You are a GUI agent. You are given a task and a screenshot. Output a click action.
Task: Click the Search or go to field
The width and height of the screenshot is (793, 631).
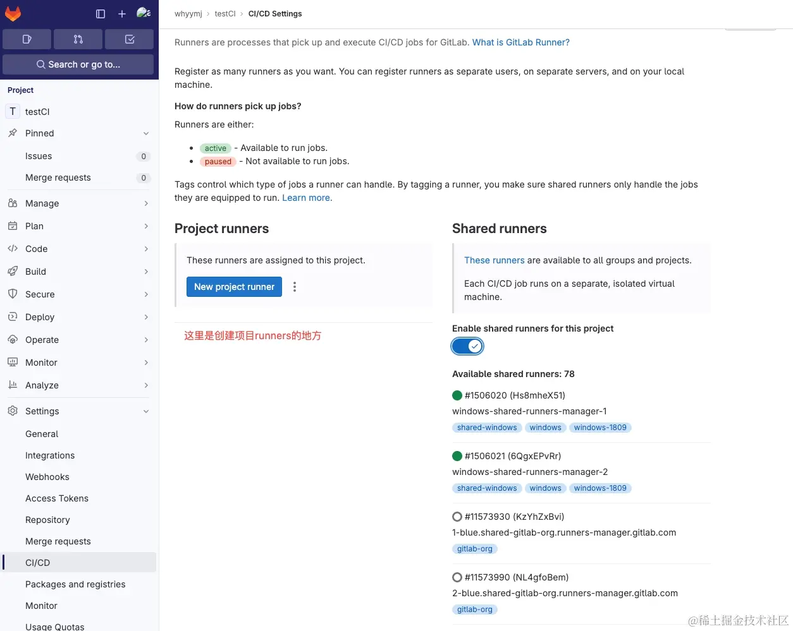click(78, 64)
